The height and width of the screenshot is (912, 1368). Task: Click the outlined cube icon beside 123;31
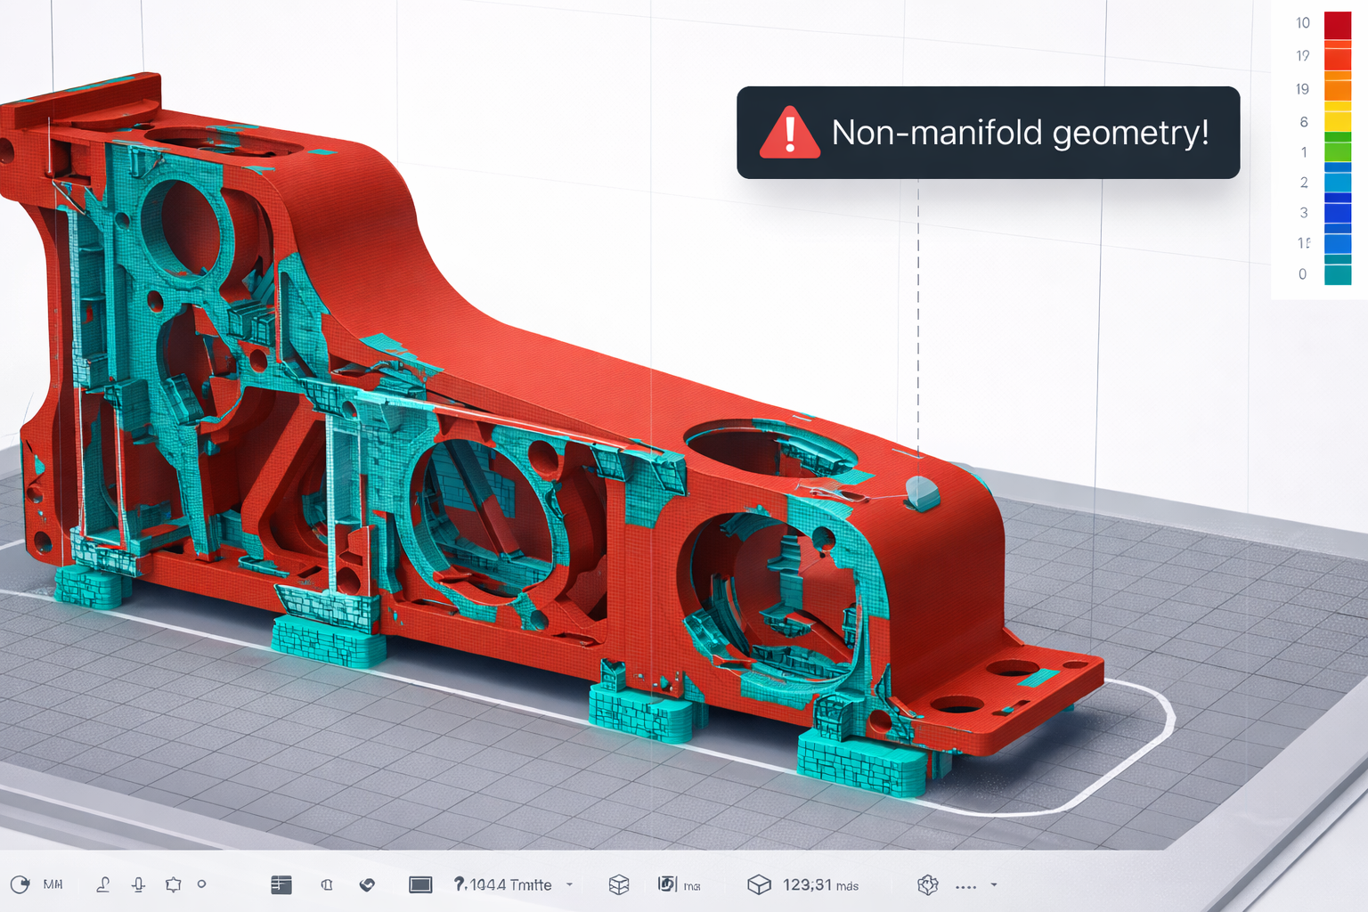pyautogui.click(x=759, y=884)
